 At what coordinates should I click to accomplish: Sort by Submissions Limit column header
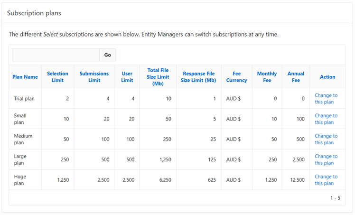tap(94, 77)
